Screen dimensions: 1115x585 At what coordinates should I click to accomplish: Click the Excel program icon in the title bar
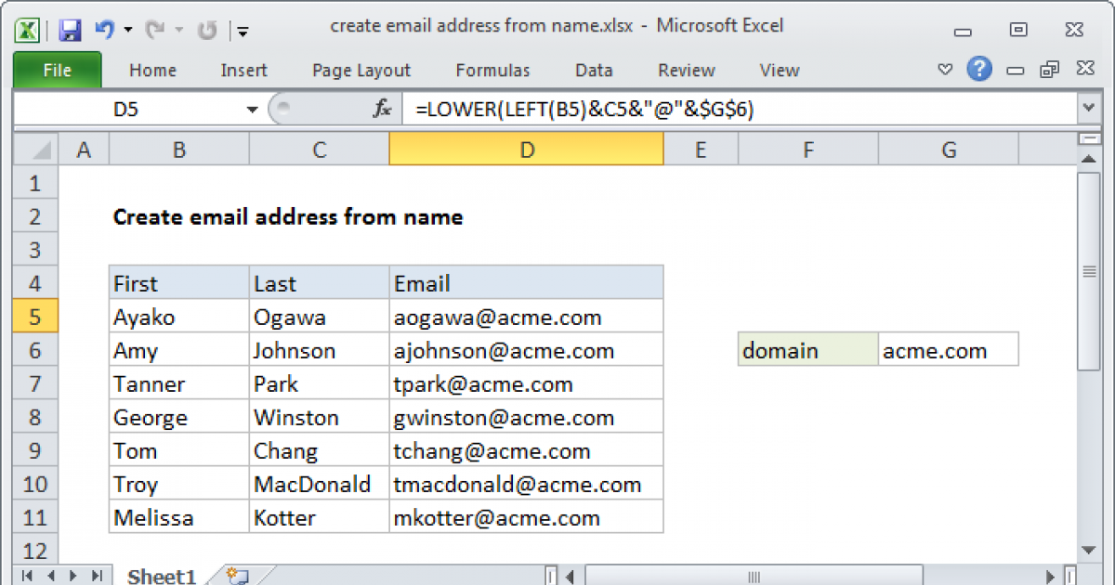pyautogui.click(x=27, y=30)
